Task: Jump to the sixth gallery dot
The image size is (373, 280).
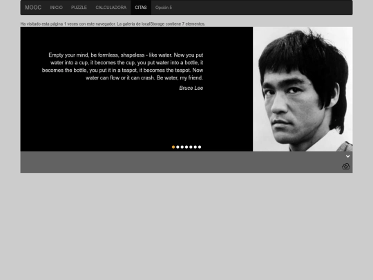Action: coord(195,147)
